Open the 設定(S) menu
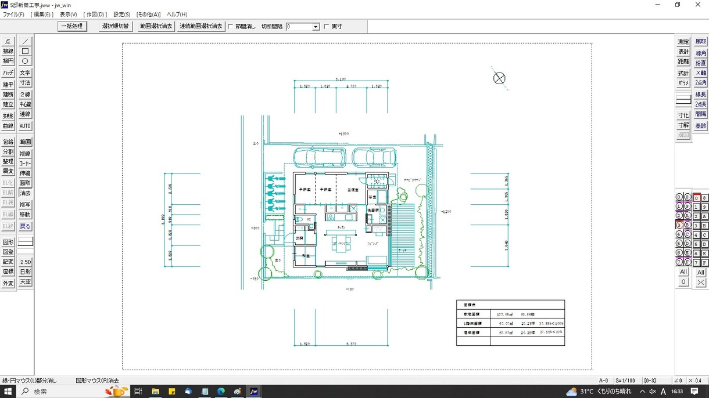The image size is (709, 398). pos(122,15)
